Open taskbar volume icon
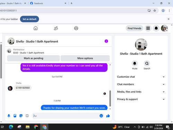 point(151,127)
